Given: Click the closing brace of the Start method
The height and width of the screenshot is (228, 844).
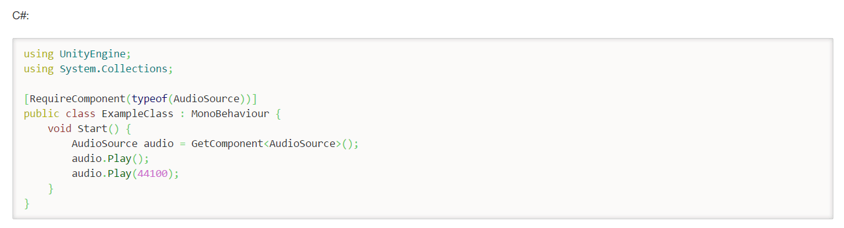Looking at the screenshot, I should 50,189.
